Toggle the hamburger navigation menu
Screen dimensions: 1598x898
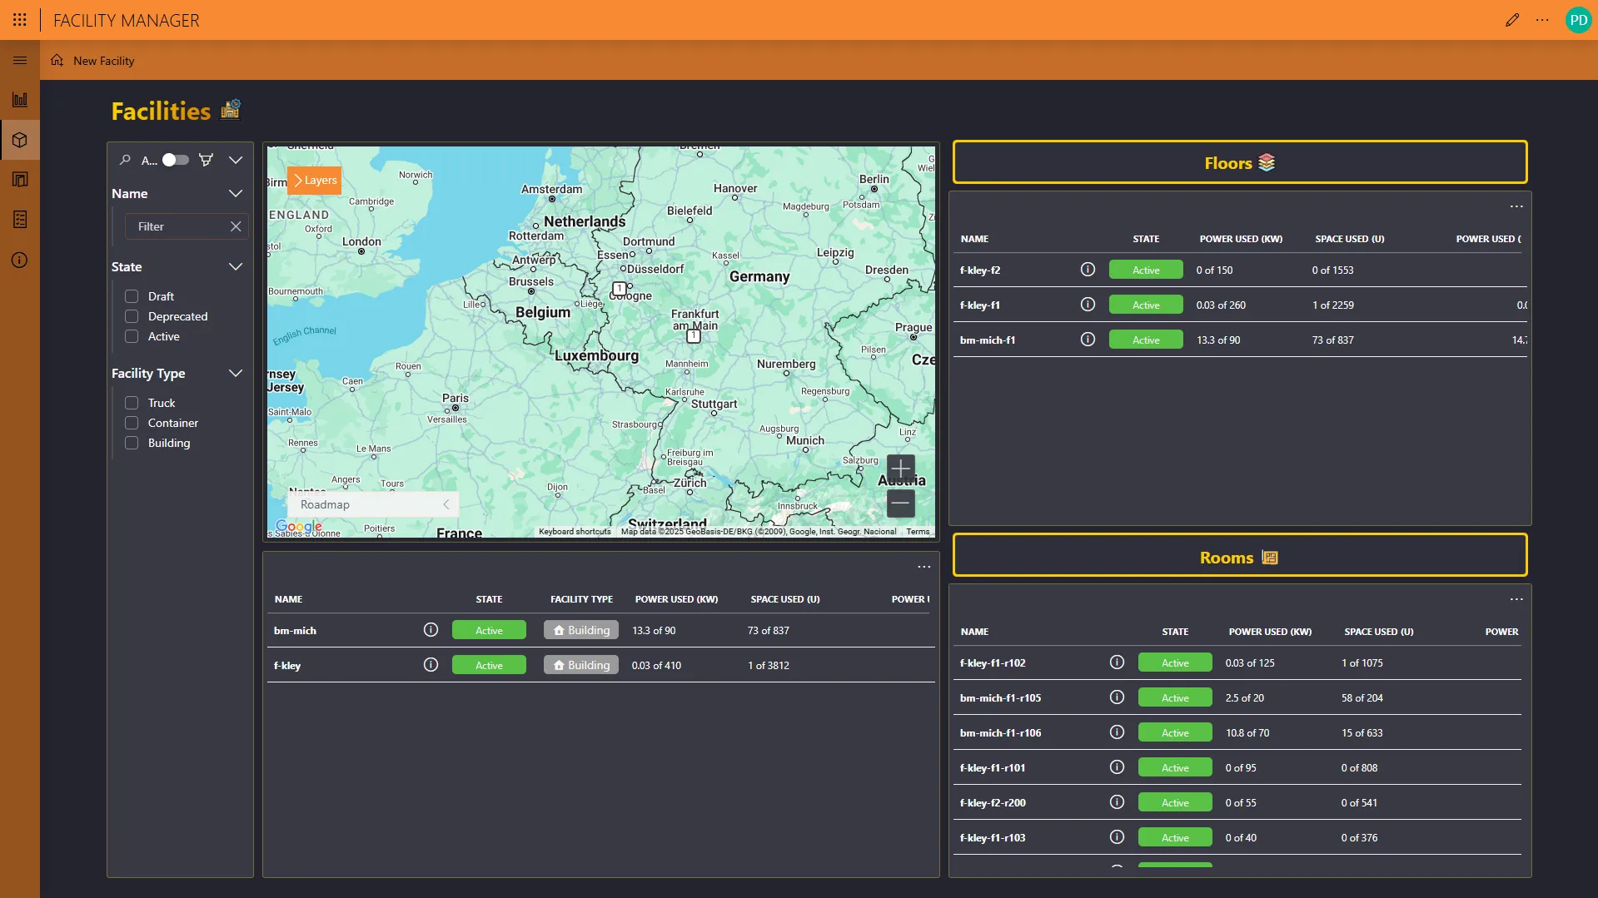click(20, 60)
